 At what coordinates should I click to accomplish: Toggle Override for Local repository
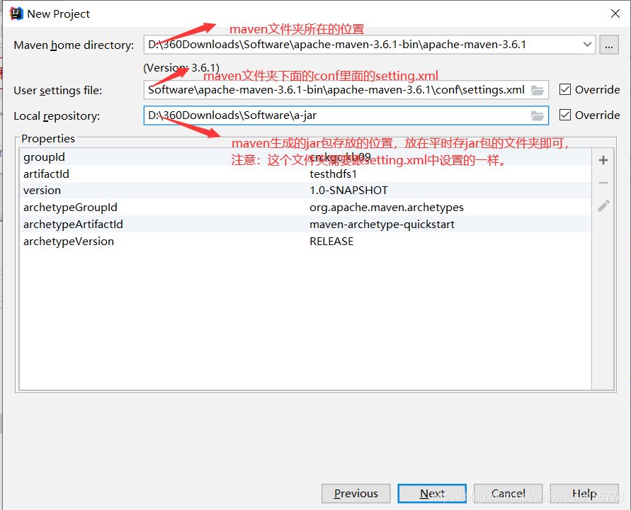click(x=565, y=115)
